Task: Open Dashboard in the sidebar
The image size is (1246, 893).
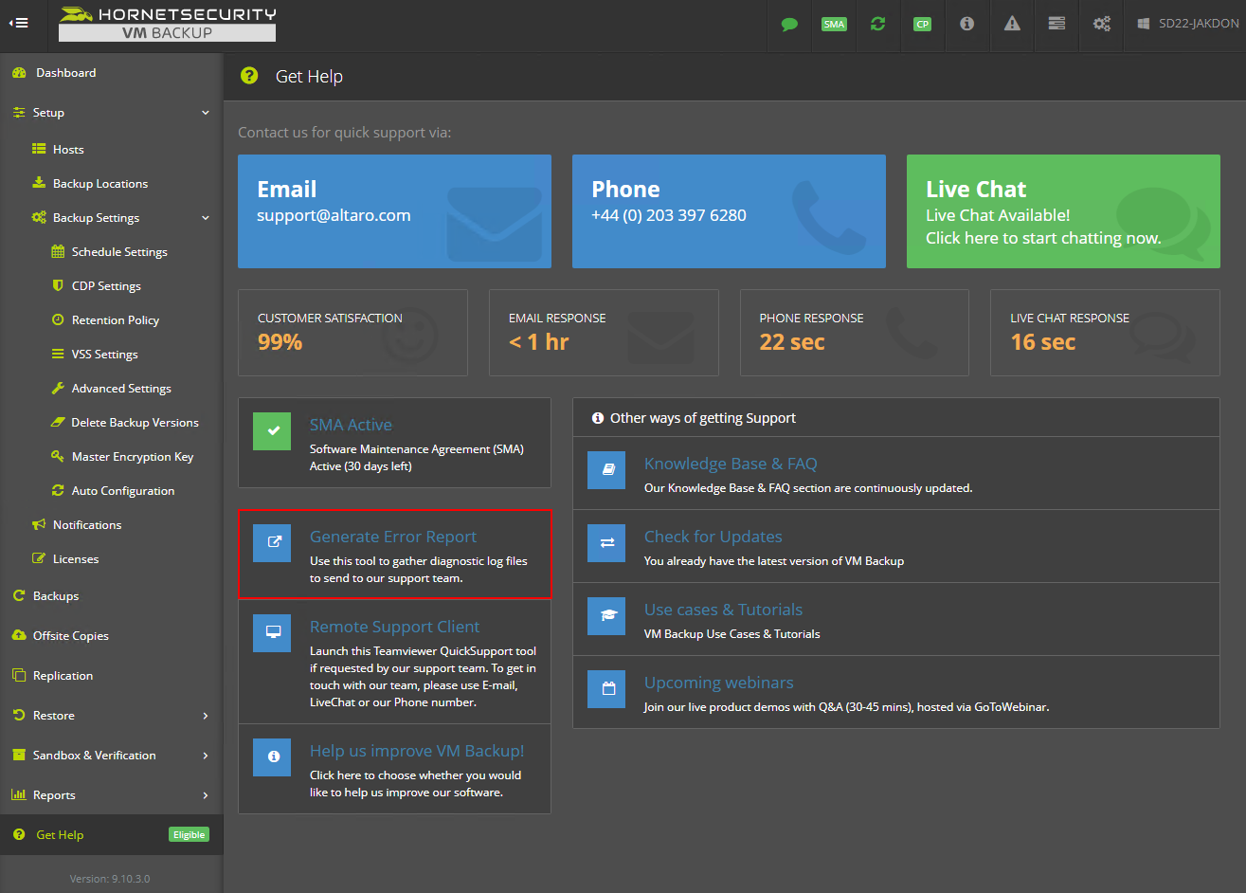Action: pos(65,73)
